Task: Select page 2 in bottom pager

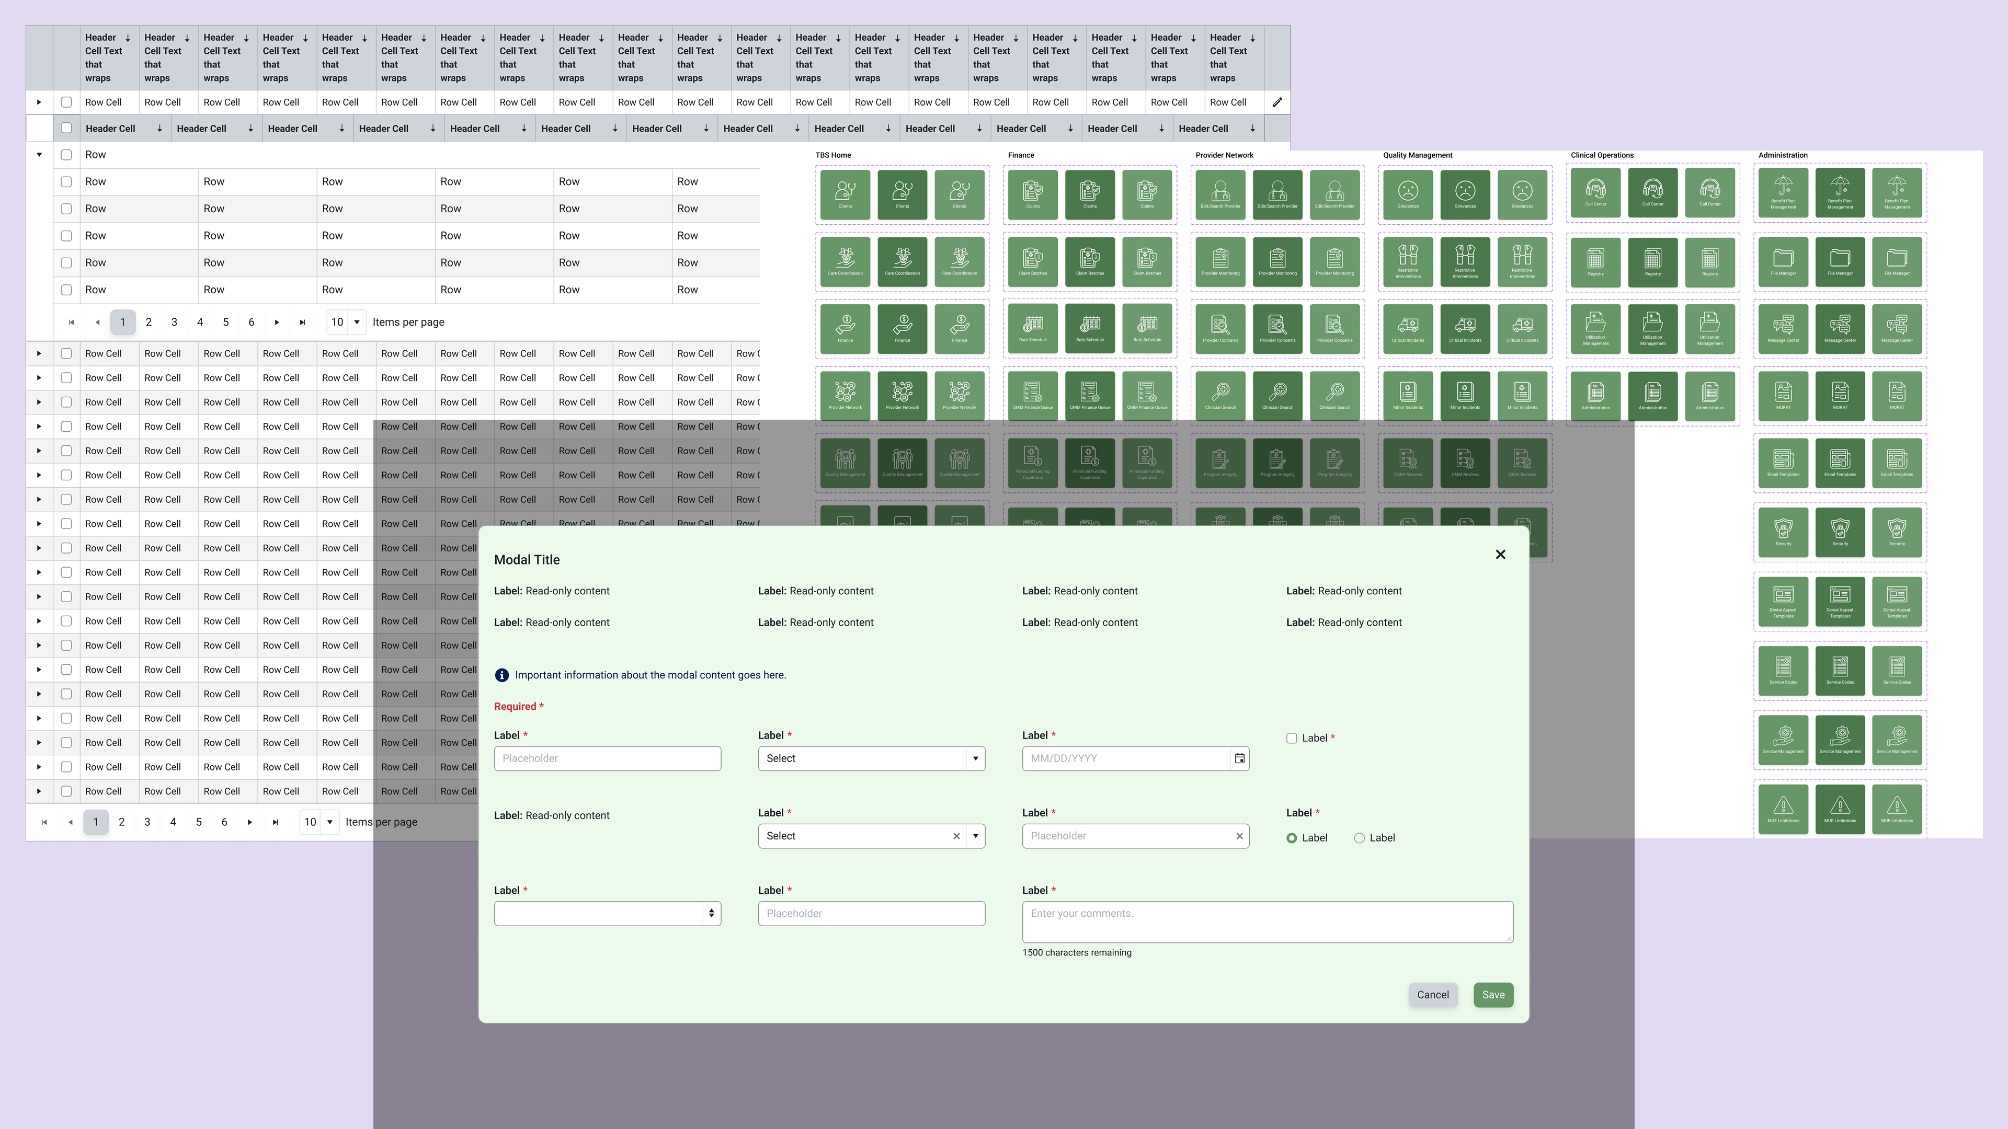Action: tap(122, 822)
